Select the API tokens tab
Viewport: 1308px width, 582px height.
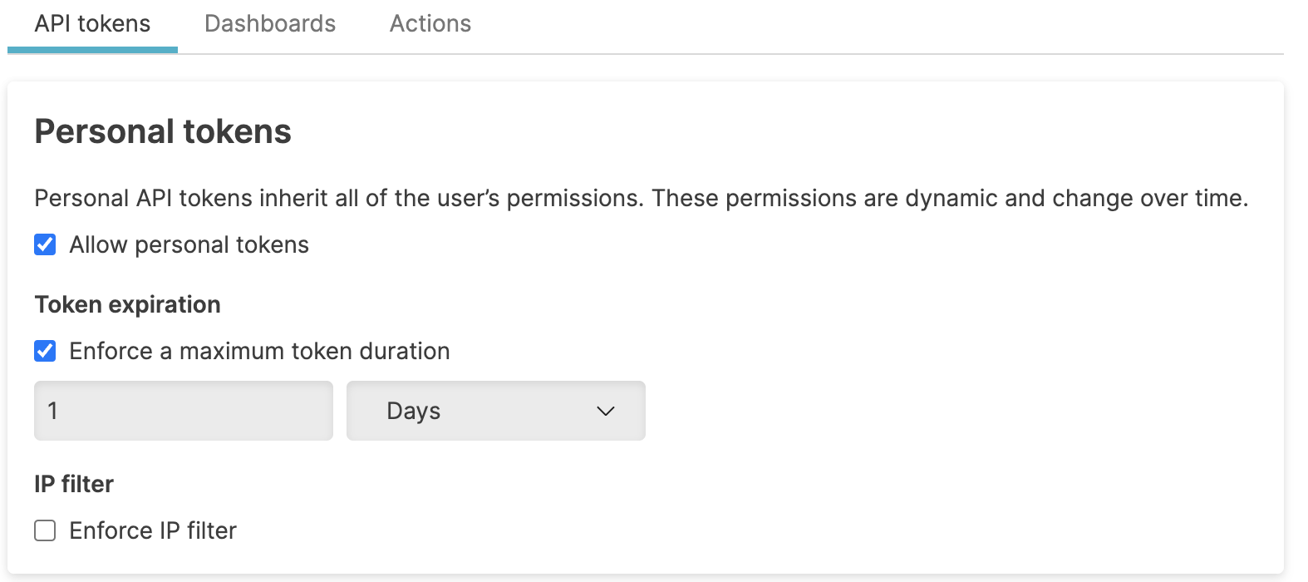click(92, 24)
